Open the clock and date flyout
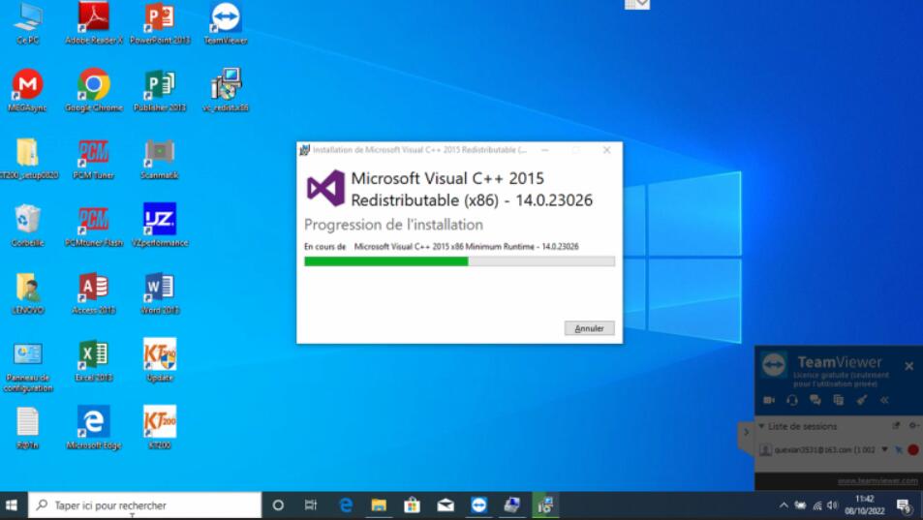 pyautogui.click(x=865, y=505)
